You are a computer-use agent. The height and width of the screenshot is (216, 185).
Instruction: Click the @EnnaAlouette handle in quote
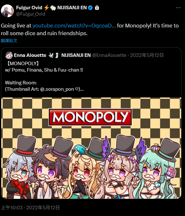pyautogui.click(x=109, y=55)
